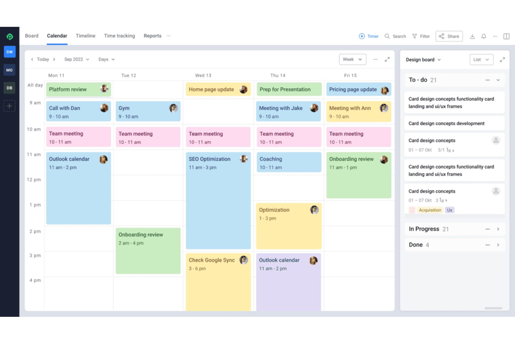
Task: Add a new workspace with plus icon
Action: pos(9,106)
